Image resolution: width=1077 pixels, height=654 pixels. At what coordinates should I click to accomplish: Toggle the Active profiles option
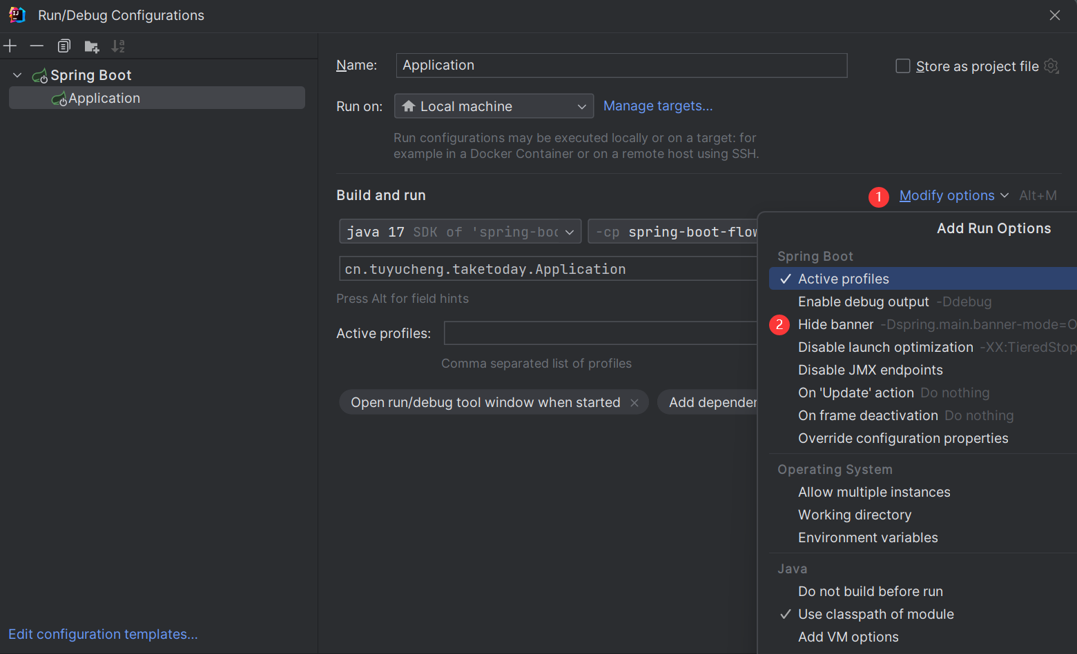coord(923,279)
